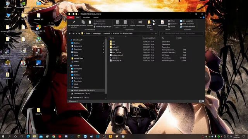This screenshot has width=248, height=139.
Task: Open Eigenschaften from the ribbon
Action: 162,23
